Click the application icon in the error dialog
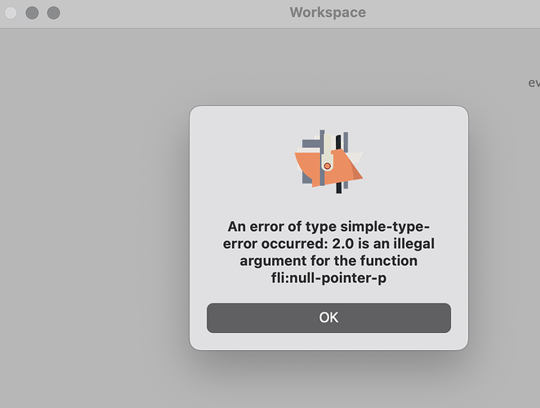 (328, 162)
